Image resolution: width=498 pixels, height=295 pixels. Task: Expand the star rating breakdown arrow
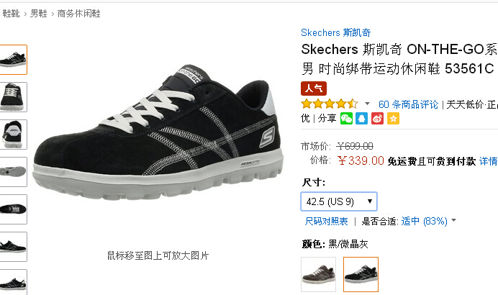368,104
